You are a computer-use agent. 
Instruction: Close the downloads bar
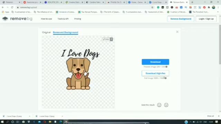tap(219, 116)
